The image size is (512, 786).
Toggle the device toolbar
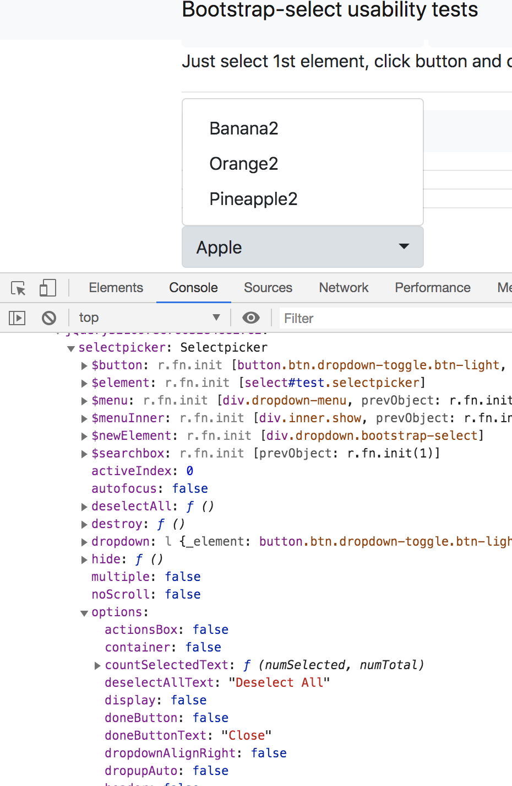pos(47,287)
